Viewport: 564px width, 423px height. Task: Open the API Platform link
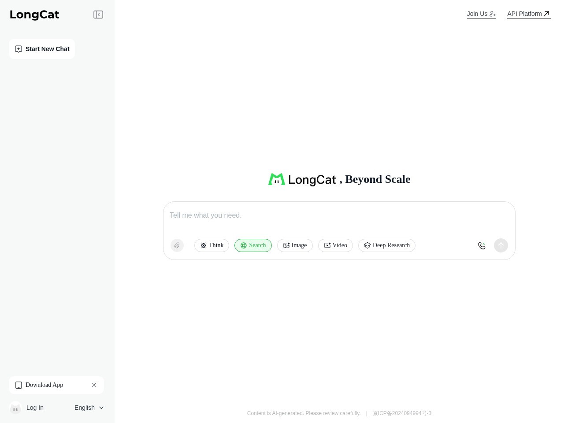[529, 14]
